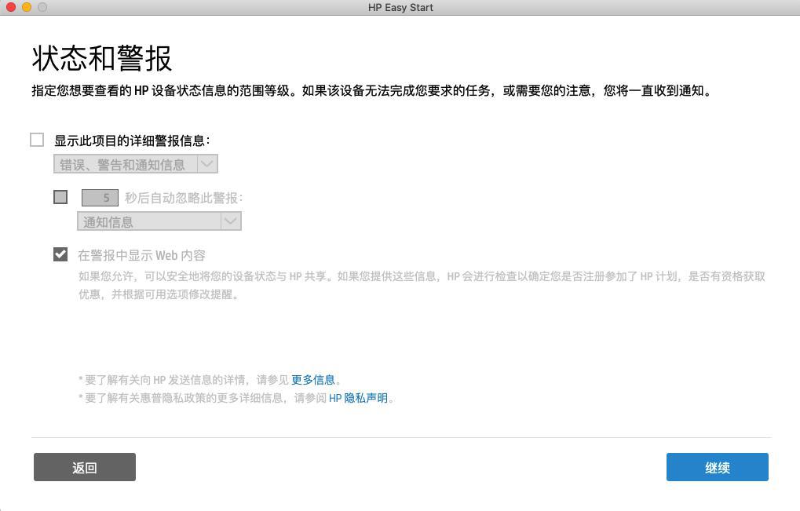Open the 错误、警告和通知信息 dropdown
800x511 pixels.
pos(136,164)
